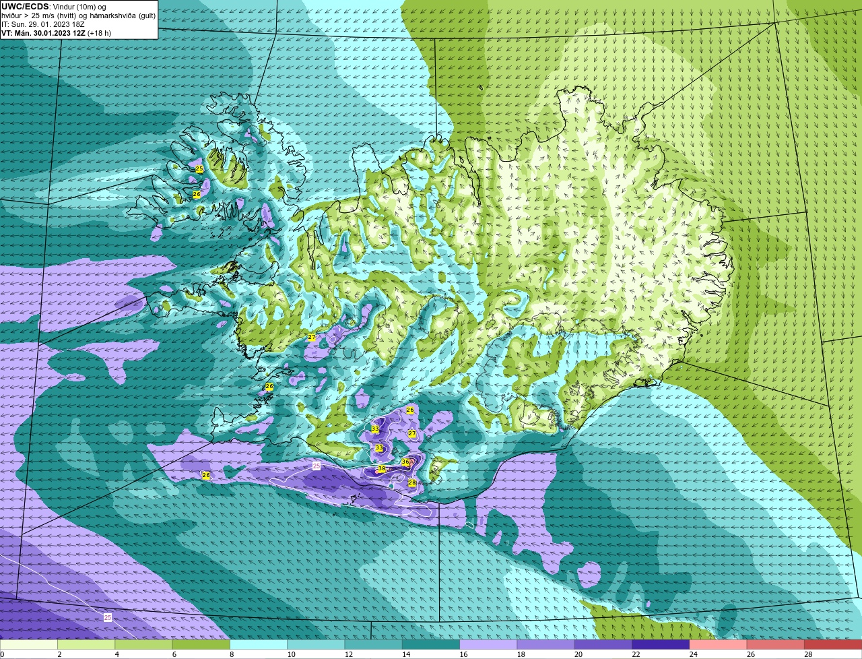Click the white 25 contour label in southwest ocean
The width and height of the screenshot is (862, 659).
tap(108, 617)
